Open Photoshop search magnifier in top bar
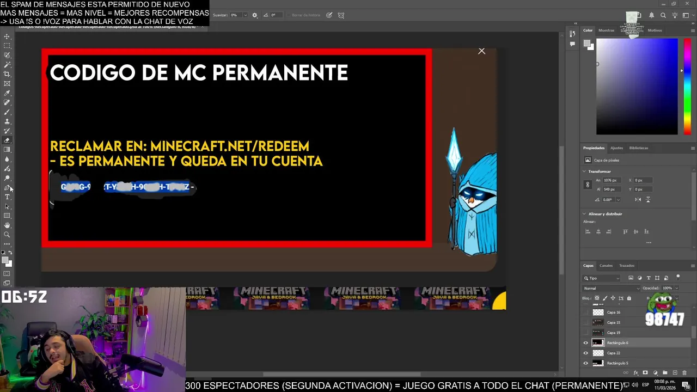697x392 pixels. click(x=663, y=15)
